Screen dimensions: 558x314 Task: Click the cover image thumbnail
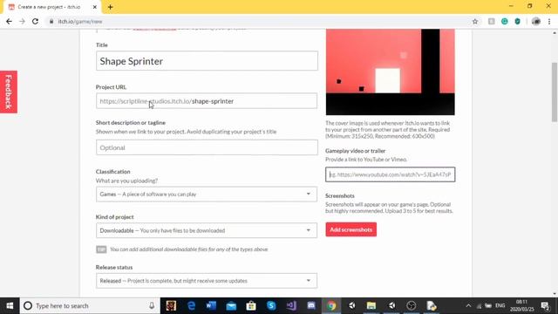[390, 72]
